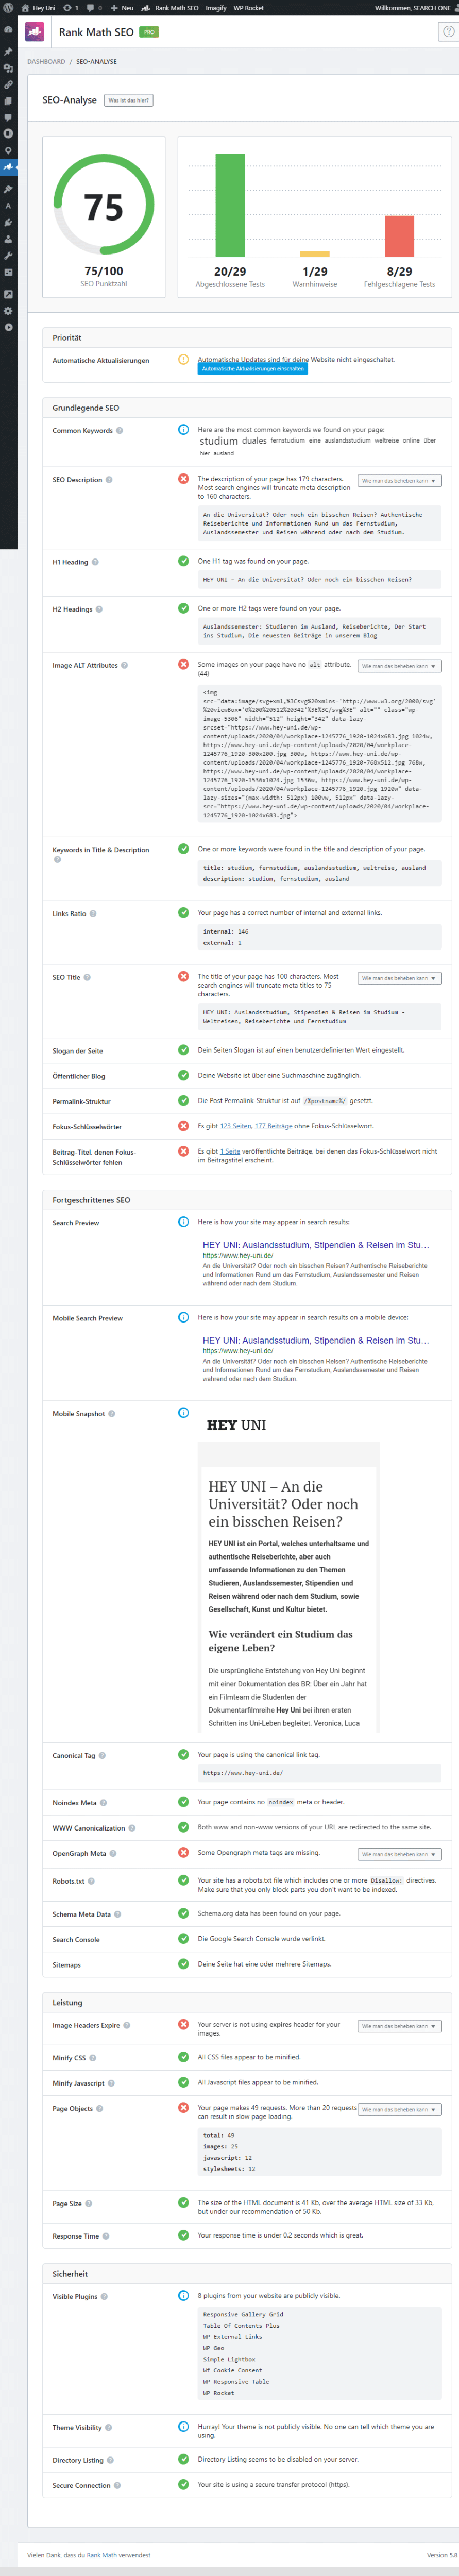Click help icon next to SEO Title
The width and height of the screenshot is (459, 2576).
[87, 977]
